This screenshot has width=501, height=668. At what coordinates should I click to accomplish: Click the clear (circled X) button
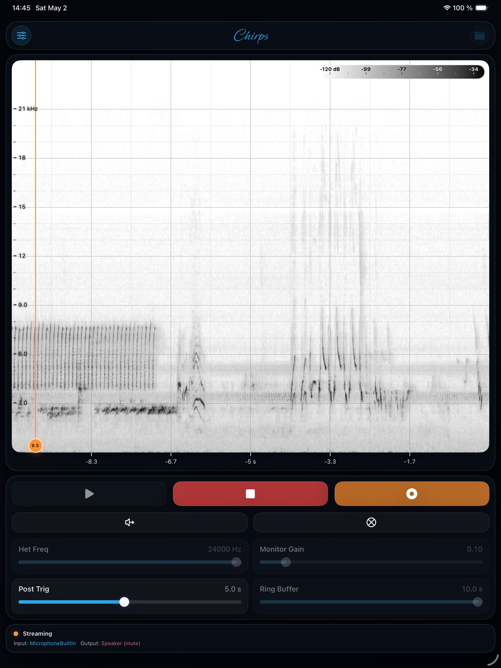371,523
